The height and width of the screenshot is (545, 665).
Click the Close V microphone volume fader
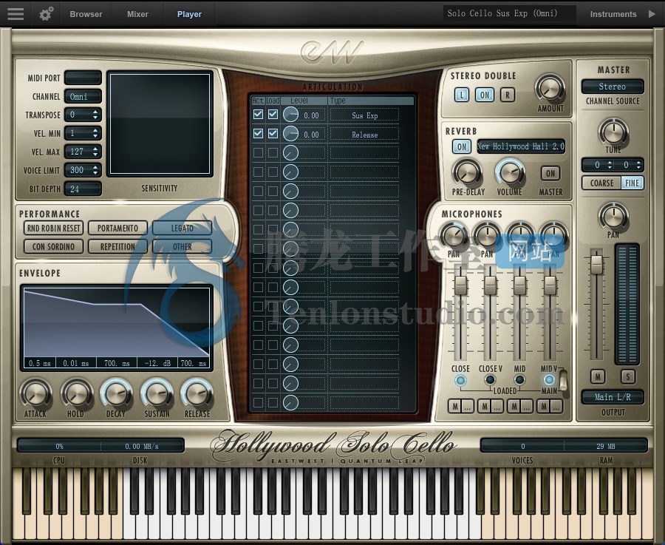coord(491,285)
